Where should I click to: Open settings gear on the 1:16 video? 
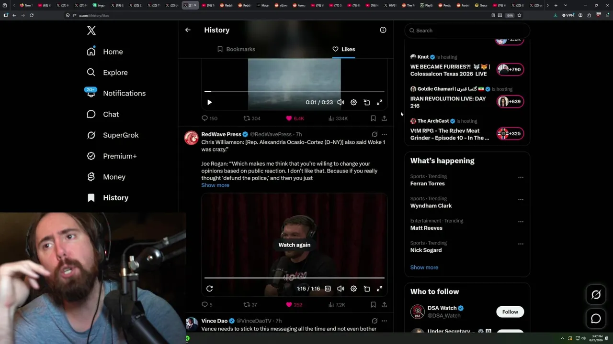(x=353, y=289)
